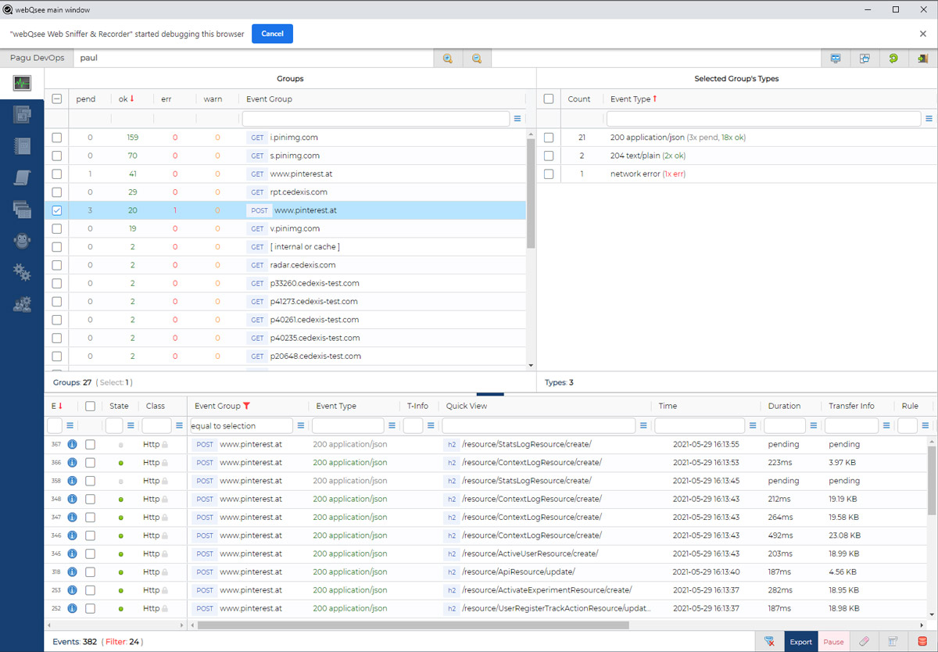Sort types by the Event Type column
This screenshot has height=652, width=938.
click(633, 99)
